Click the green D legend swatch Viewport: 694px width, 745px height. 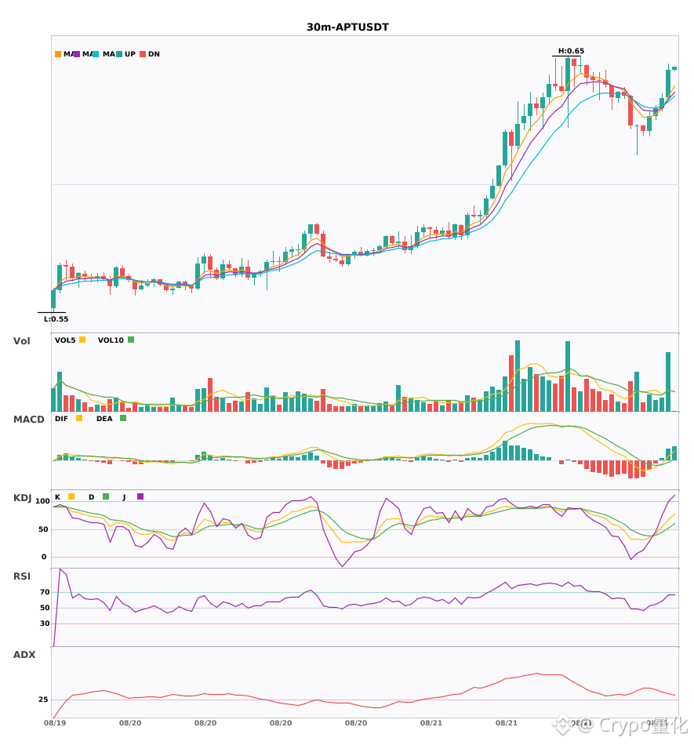point(106,496)
